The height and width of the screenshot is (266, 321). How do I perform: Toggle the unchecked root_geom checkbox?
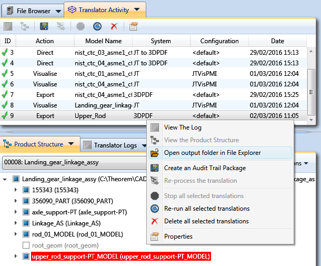coord(26,245)
